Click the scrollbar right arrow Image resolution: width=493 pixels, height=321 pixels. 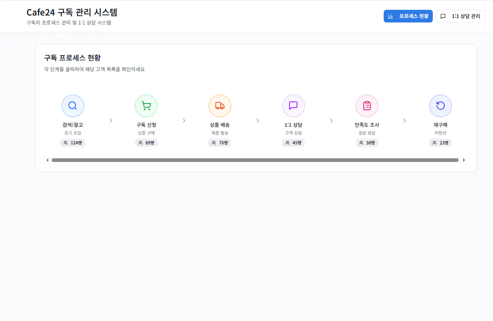464,160
